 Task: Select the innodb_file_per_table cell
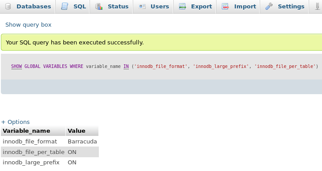(33, 152)
